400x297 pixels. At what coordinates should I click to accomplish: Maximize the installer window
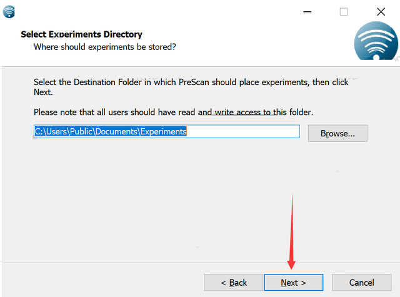click(x=344, y=12)
